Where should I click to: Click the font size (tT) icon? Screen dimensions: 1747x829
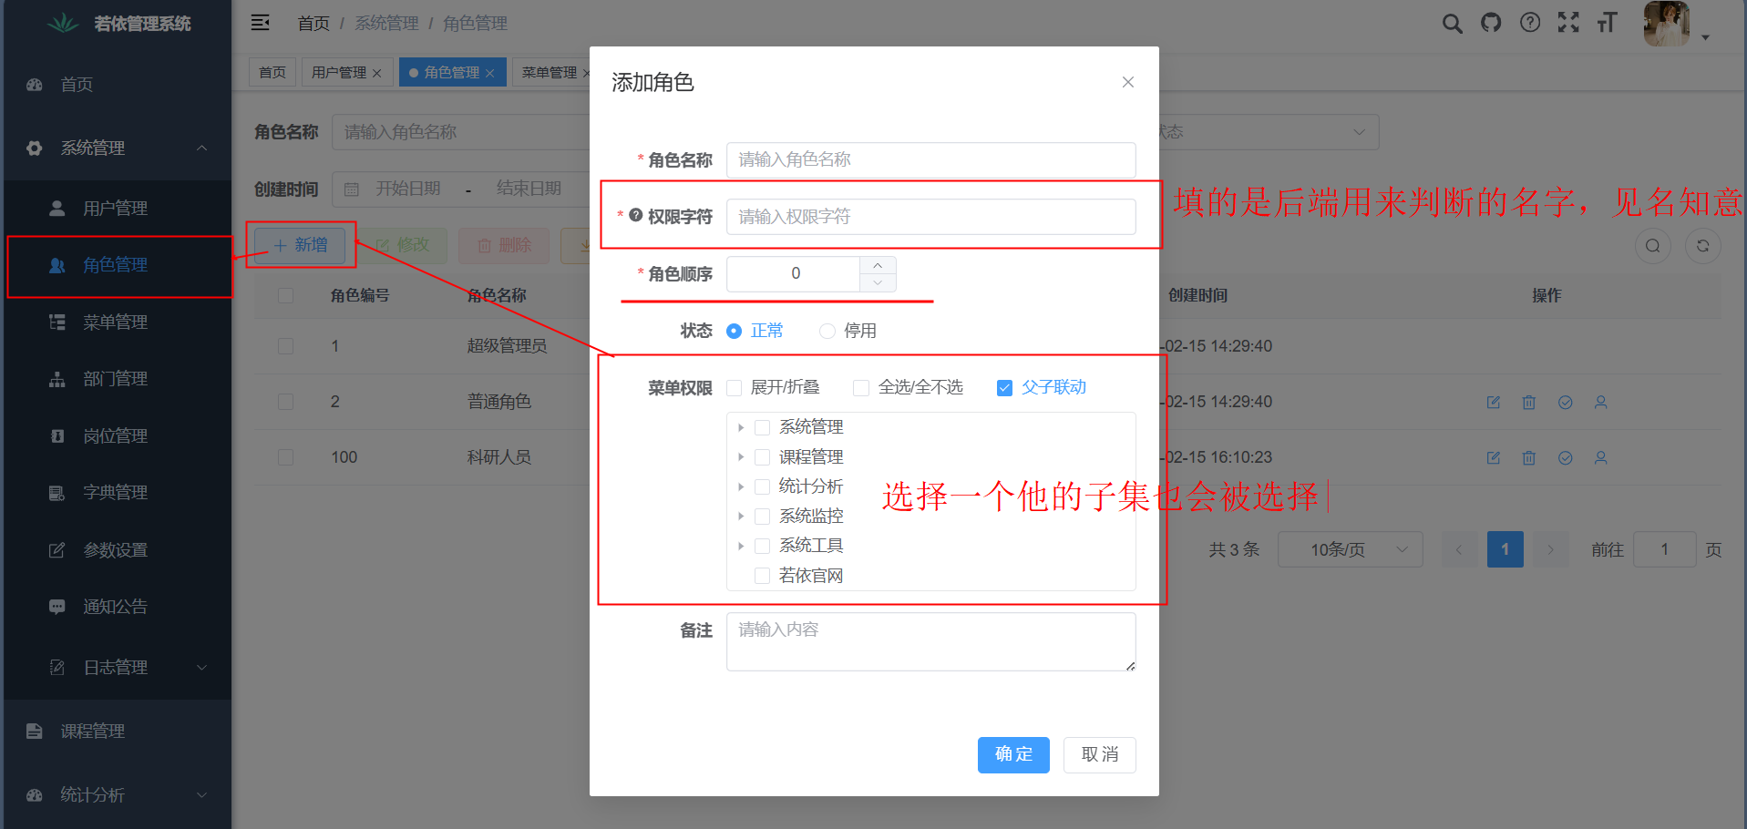pos(1607,22)
